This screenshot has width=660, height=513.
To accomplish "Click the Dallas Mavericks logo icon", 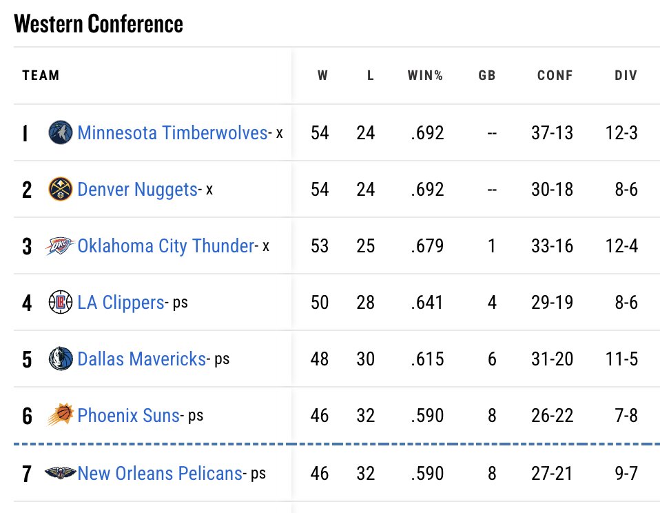I will (61, 359).
